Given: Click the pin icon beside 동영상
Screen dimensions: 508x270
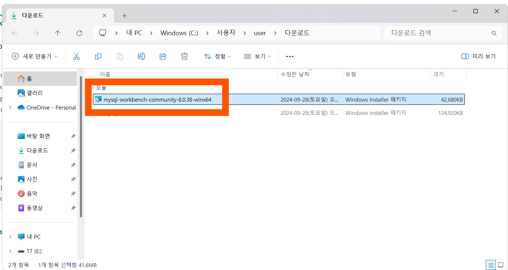Looking at the screenshot, I should [x=73, y=208].
